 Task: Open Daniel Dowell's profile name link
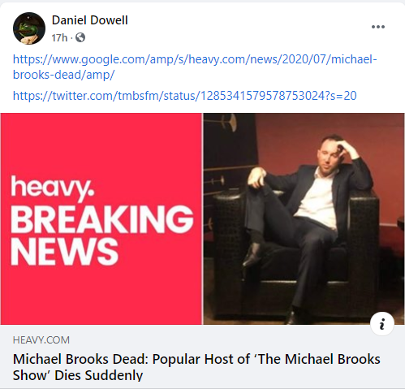89,20
